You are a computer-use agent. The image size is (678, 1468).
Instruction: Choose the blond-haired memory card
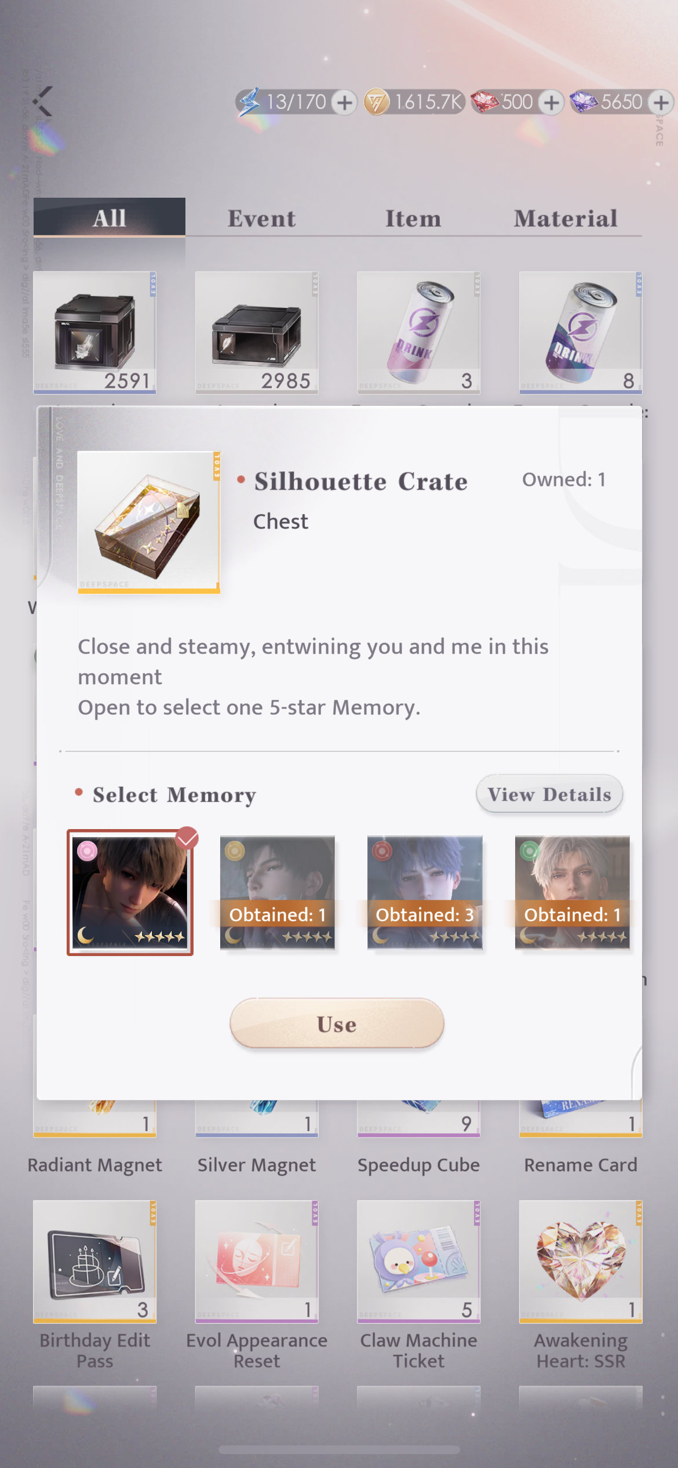[x=573, y=892]
